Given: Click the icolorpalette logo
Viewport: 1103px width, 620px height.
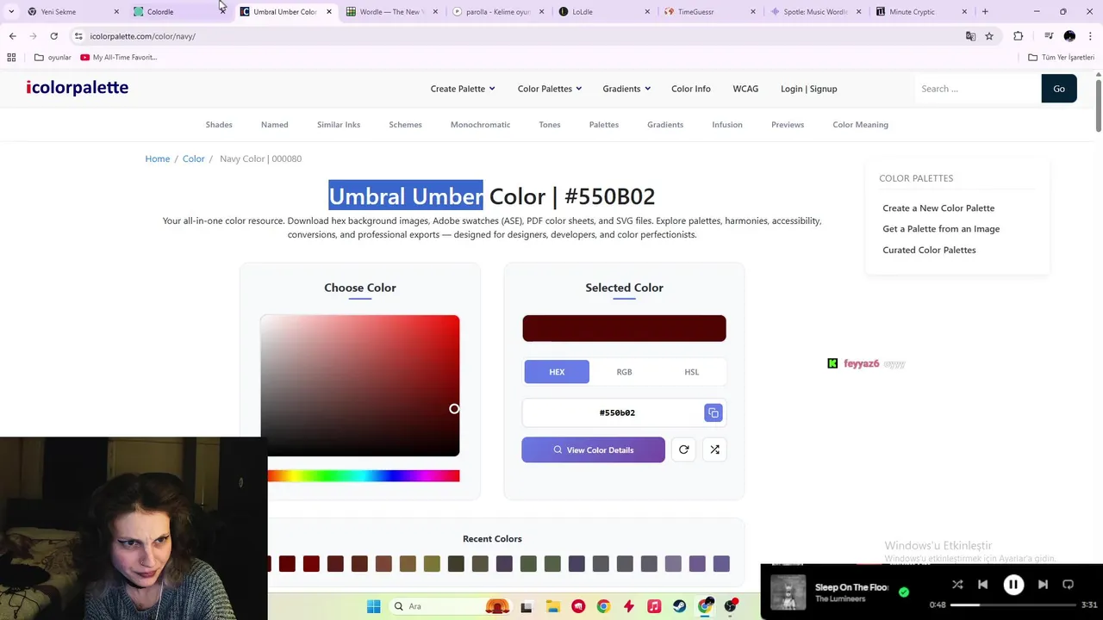Looking at the screenshot, I should click(77, 88).
